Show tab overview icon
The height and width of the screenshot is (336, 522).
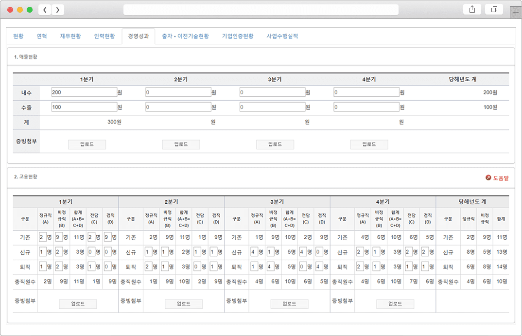tap(494, 9)
